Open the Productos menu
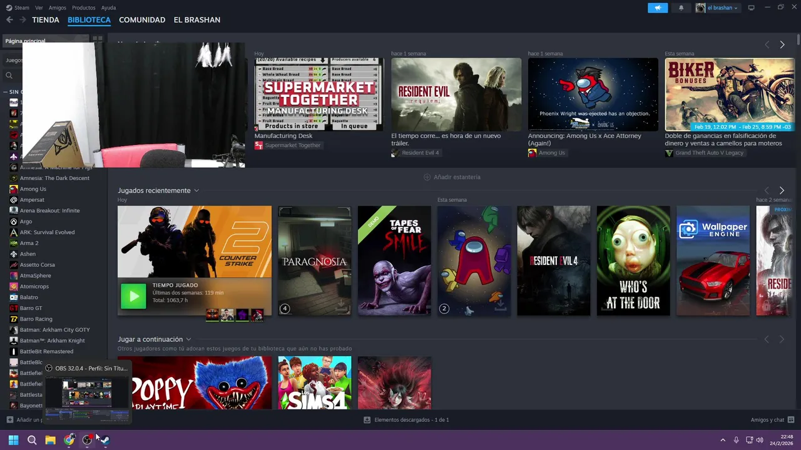Screen dimensions: 801x450 [x=84, y=8]
